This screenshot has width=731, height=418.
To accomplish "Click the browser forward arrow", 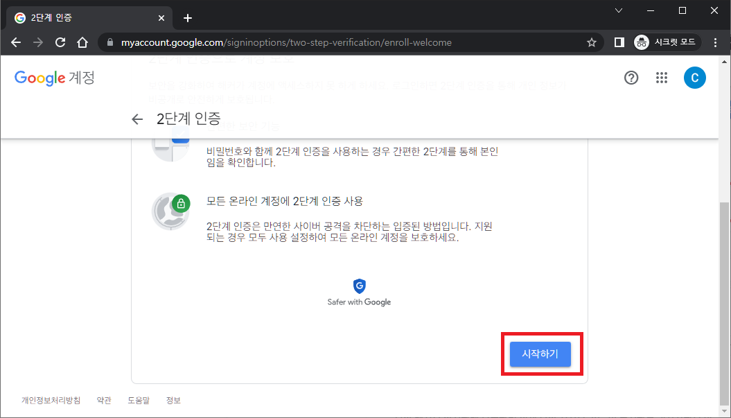I will [38, 42].
